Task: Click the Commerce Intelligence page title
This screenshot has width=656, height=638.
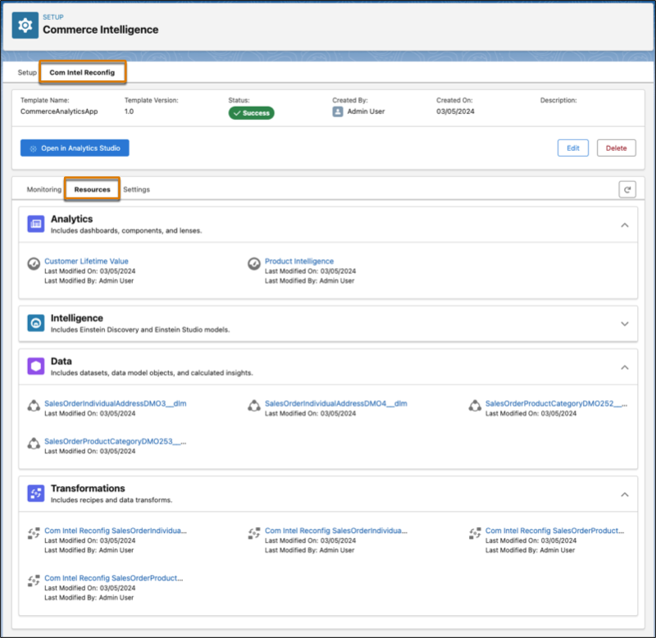Action: [100, 30]
